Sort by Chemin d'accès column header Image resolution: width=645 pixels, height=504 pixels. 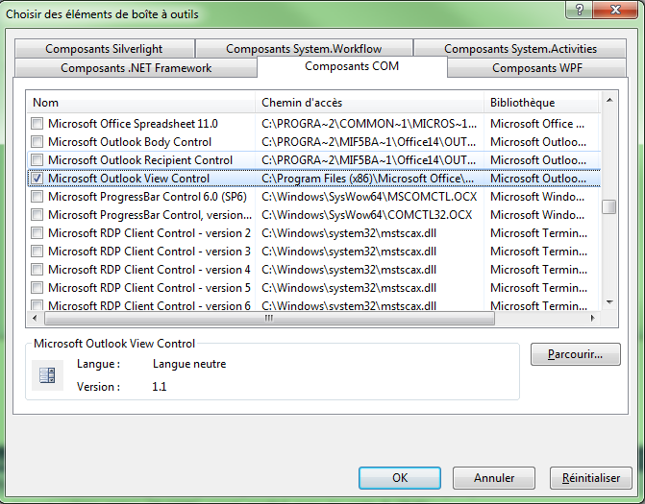click(x=369, y=103)
